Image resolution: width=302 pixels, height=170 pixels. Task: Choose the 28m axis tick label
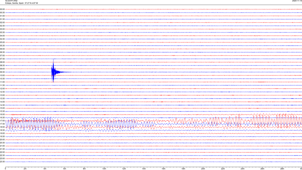(x=282, y=169)
